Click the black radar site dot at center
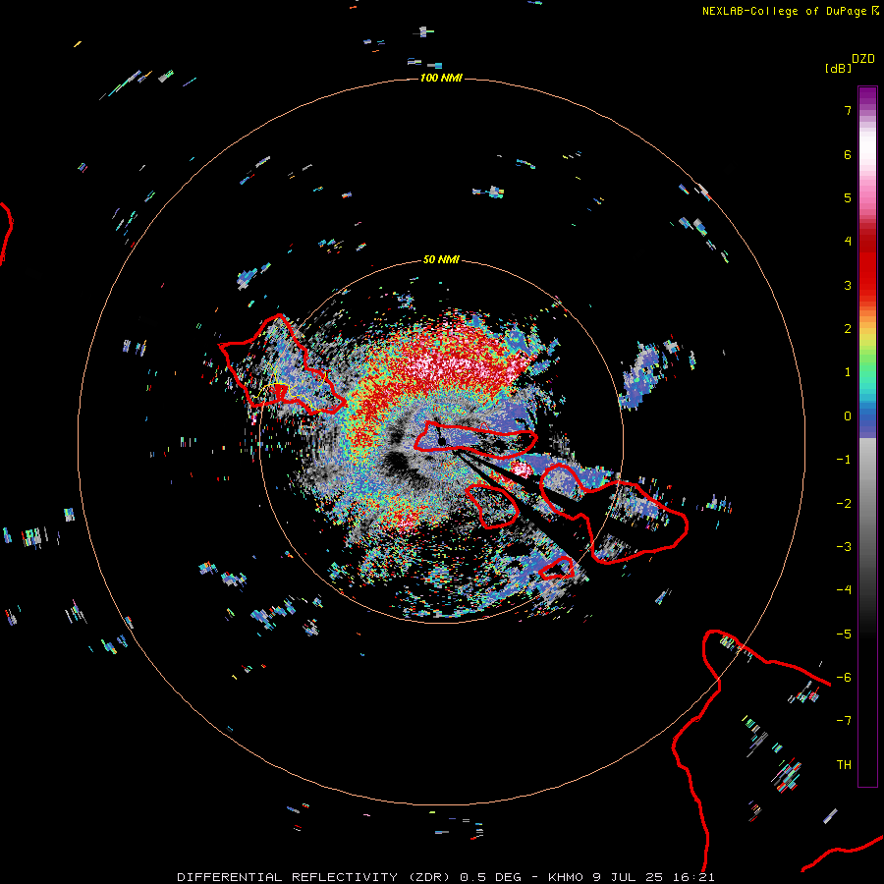 [x=443, y=441]
